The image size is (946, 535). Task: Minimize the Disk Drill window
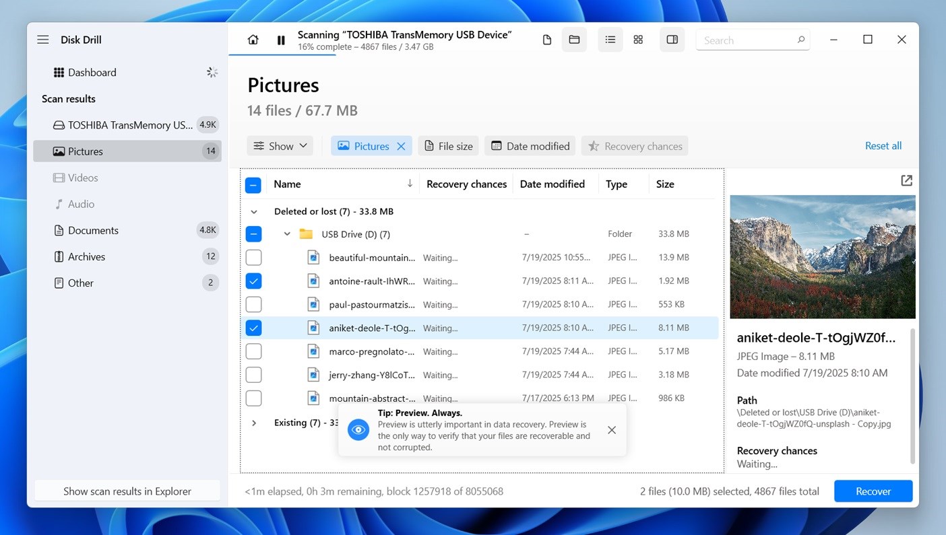coord(833,40)
